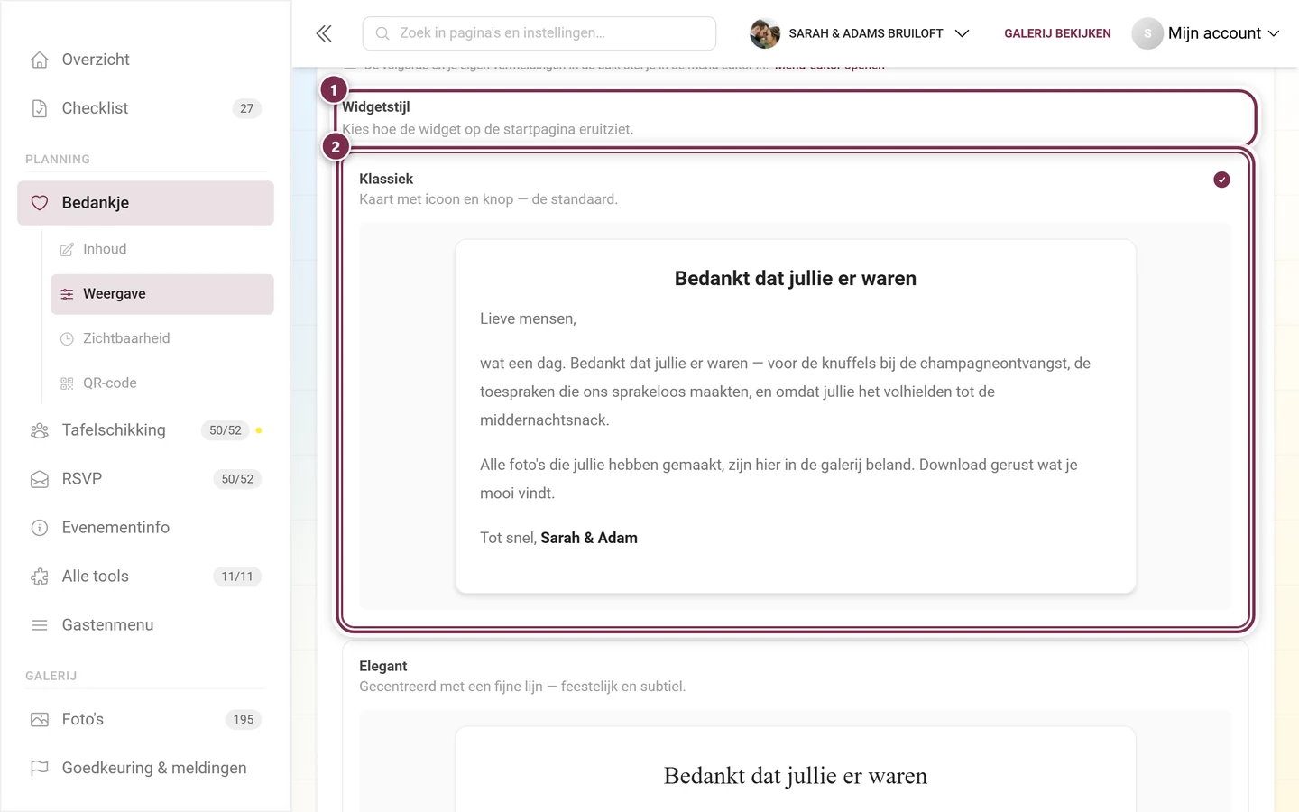The height and width of the screenshot is (812, 1299).
Task: Click the envelope icon next to RSVP
Action: (40, 479)
